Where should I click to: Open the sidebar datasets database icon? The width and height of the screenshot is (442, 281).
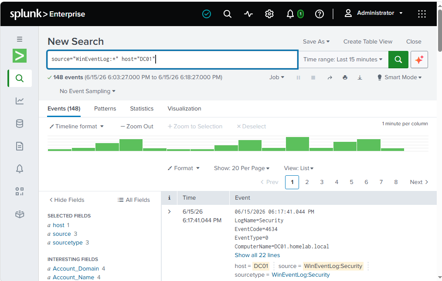coord(20,123)
